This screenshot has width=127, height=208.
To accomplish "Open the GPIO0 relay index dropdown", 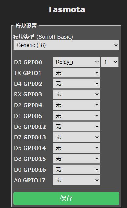I will click(x=110, y=62).
